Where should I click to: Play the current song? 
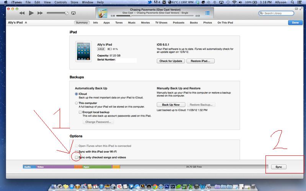click(x=31, y=13)
